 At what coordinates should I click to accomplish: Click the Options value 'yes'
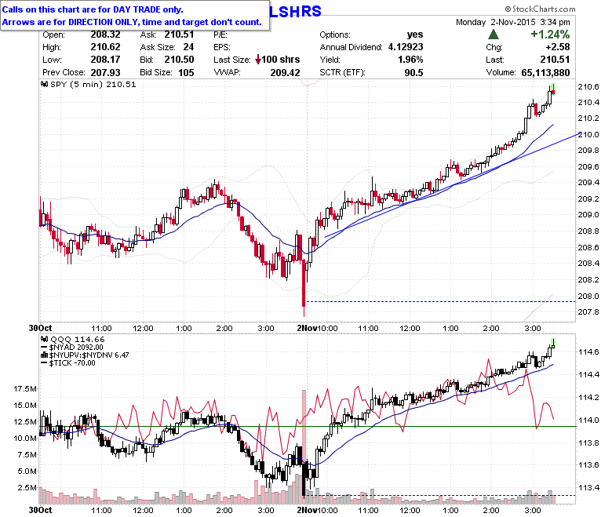click(415, 35)
